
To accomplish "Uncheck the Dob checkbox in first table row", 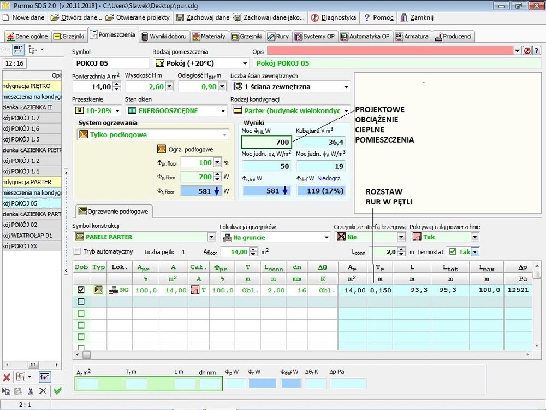I will [x=81, y=290].
